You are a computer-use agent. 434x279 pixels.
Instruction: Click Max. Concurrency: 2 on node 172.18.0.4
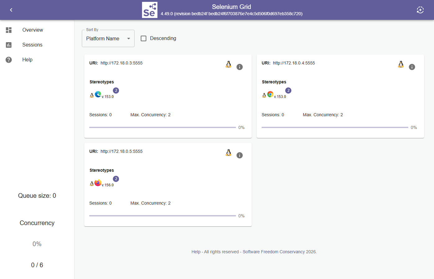[x=323, y=115]
